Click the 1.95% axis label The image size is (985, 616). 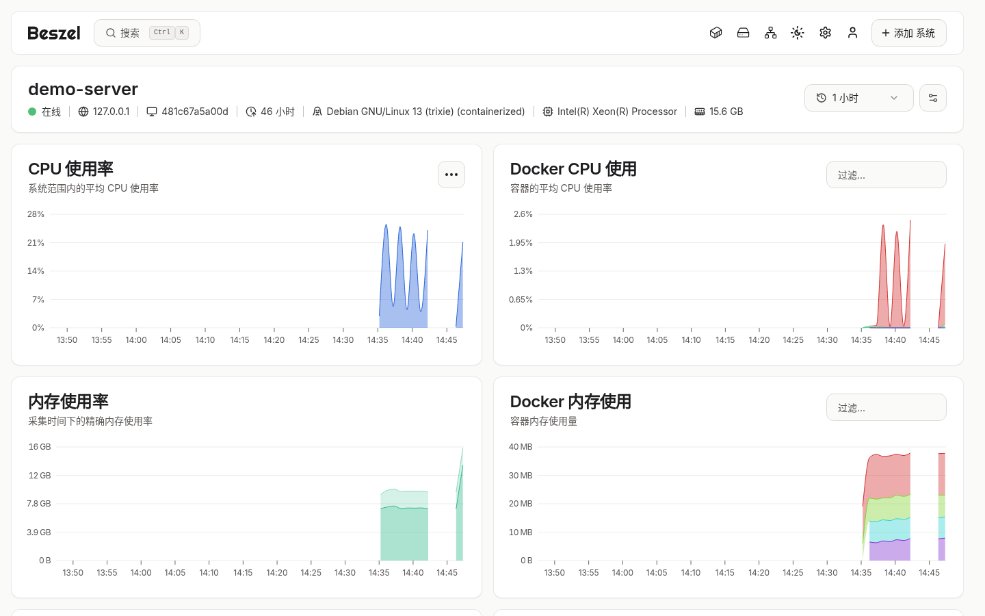[521, 243]
